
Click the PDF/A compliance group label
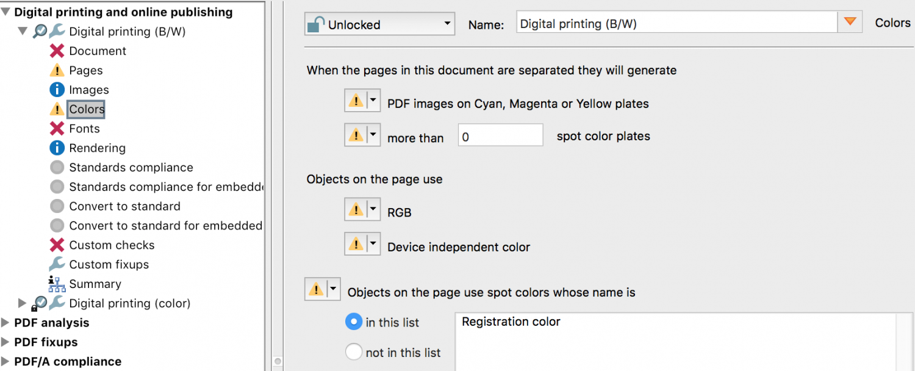tap(68, 362)
